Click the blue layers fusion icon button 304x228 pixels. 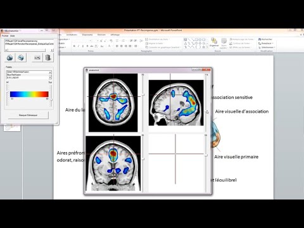click(21, 58)
